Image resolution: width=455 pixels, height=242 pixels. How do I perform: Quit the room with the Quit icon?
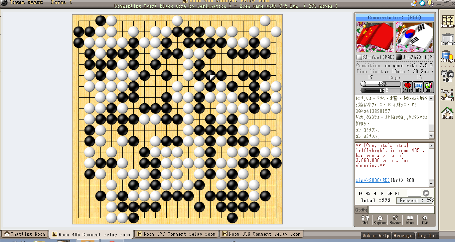[x=425, y=220]
